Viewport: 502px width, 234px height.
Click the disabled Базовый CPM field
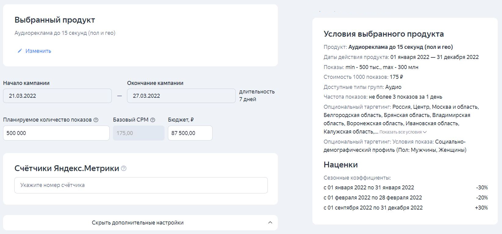point(139,133)
